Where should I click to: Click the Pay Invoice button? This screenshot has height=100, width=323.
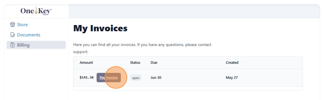click(109, 78)
